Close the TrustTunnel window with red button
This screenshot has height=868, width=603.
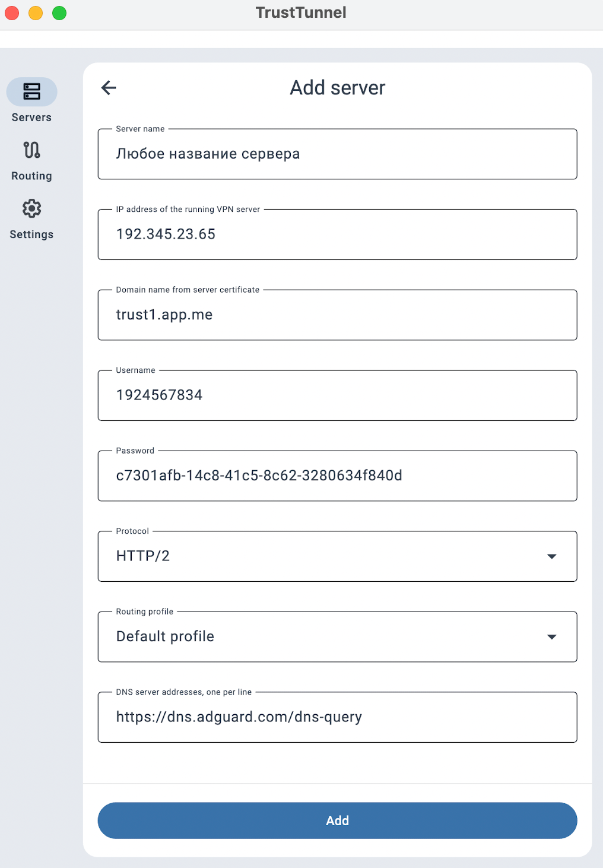(x=12, y=12)
